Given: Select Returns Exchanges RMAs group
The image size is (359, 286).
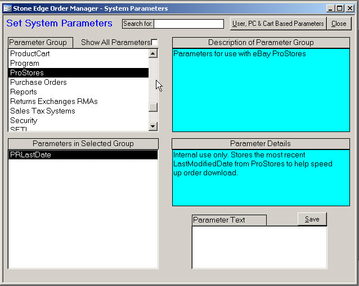Looking at the screenshot, I should click(78, 101).
